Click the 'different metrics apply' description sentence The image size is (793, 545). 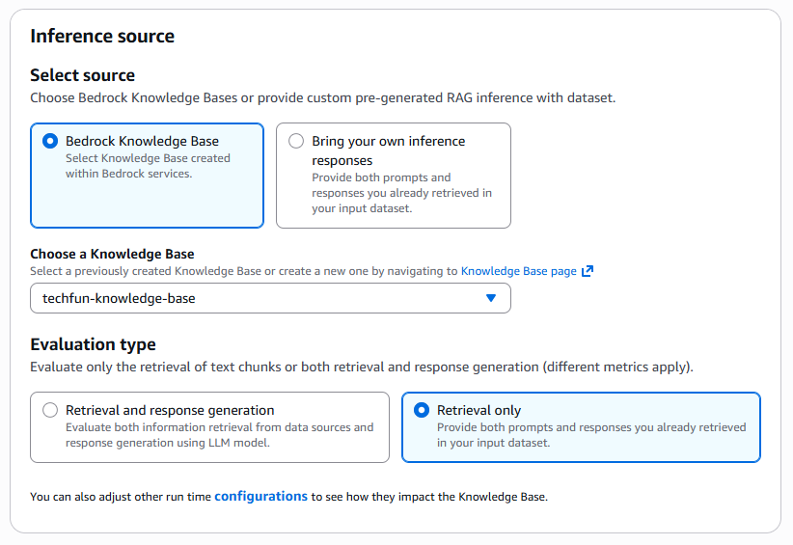pos(361,368)
